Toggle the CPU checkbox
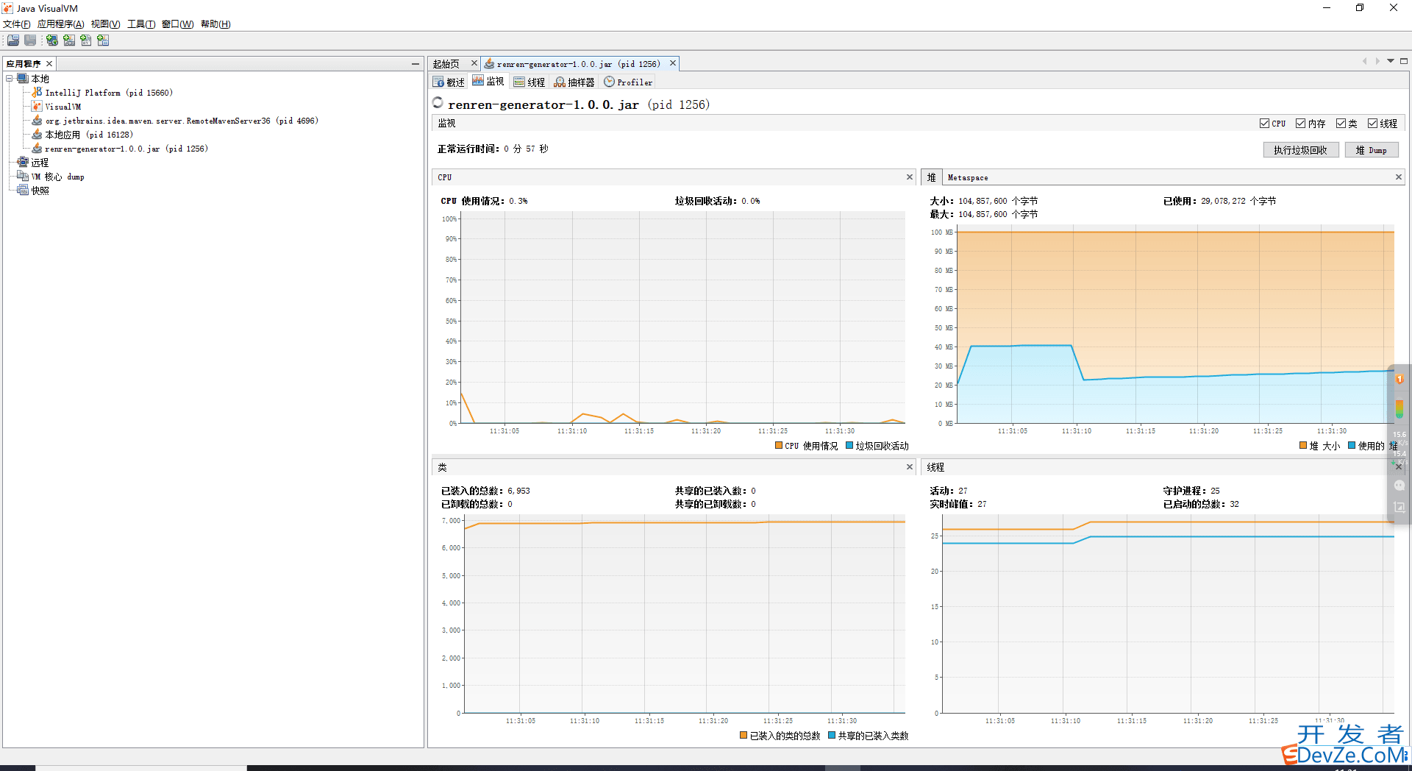This screenshot has height=771, width=1412. pos(1264,124)
